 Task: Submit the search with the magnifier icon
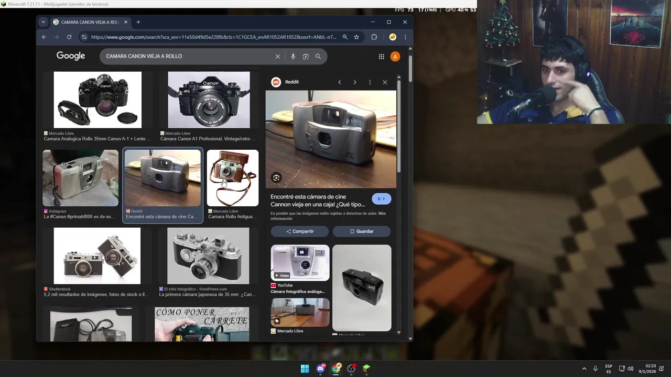318,57
